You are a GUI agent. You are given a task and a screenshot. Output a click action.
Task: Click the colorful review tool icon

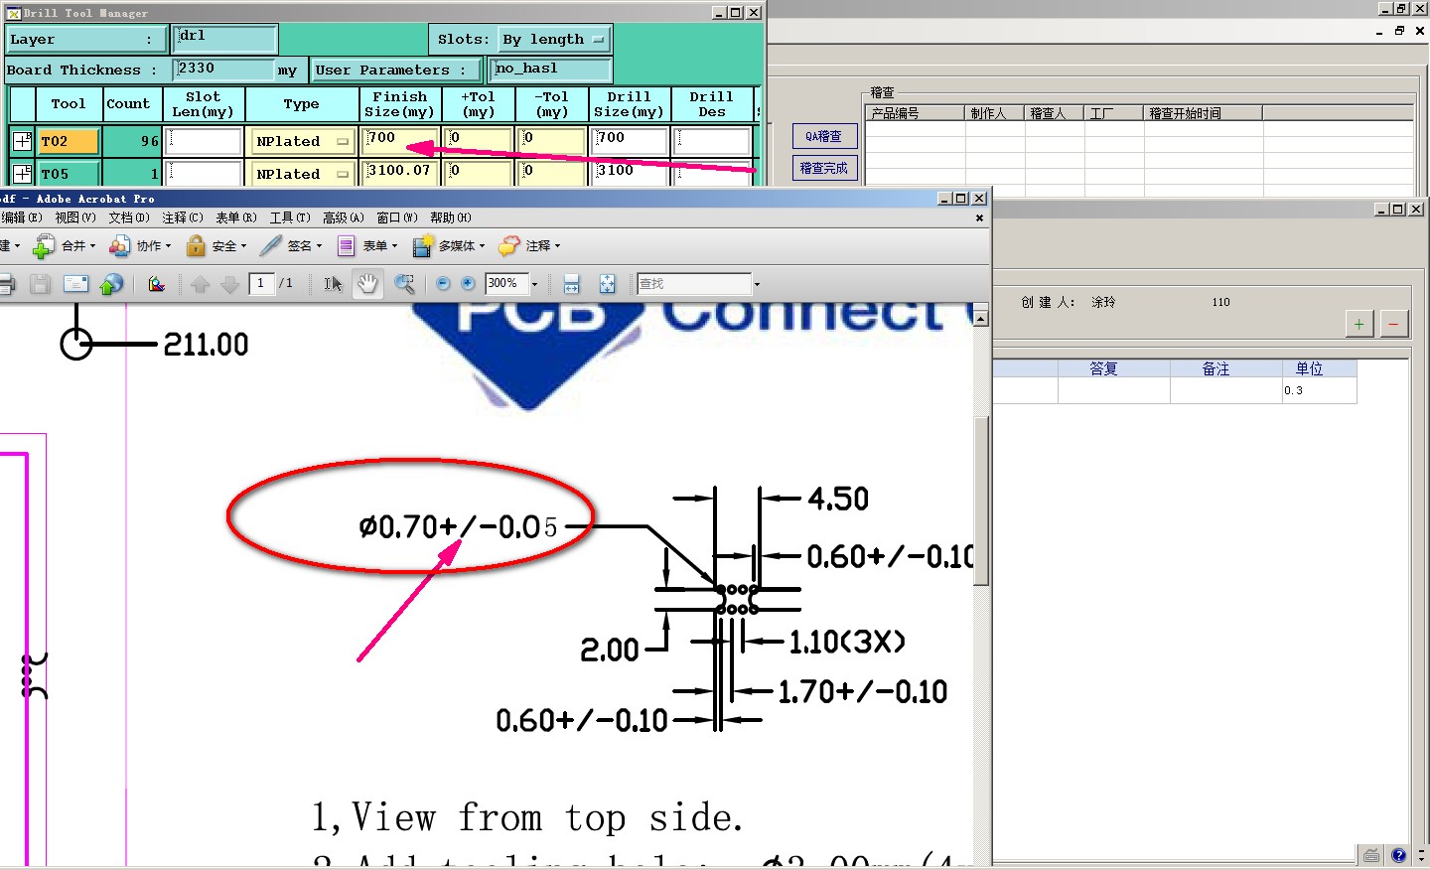[156, 284]
